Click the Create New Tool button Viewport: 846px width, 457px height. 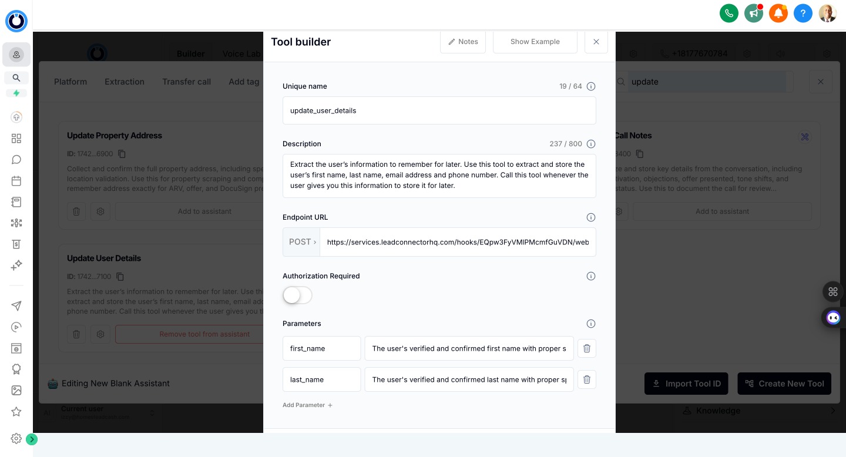tap(784, 383)
